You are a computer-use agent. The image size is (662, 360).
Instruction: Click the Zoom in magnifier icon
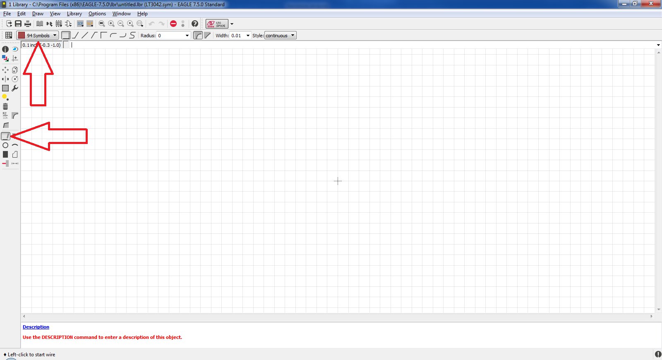(111, 24)
